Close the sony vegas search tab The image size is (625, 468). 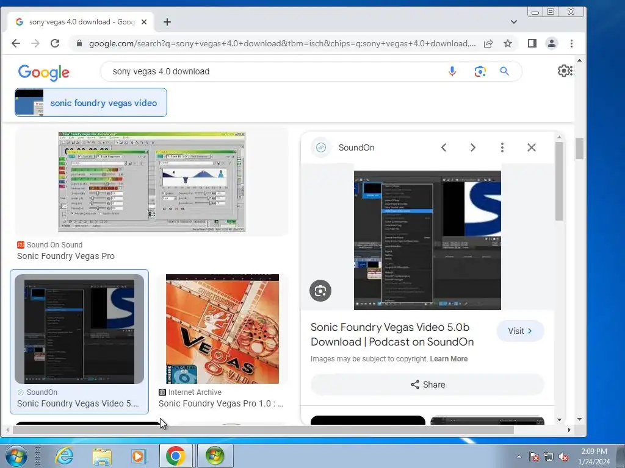[x=144, y=22]
